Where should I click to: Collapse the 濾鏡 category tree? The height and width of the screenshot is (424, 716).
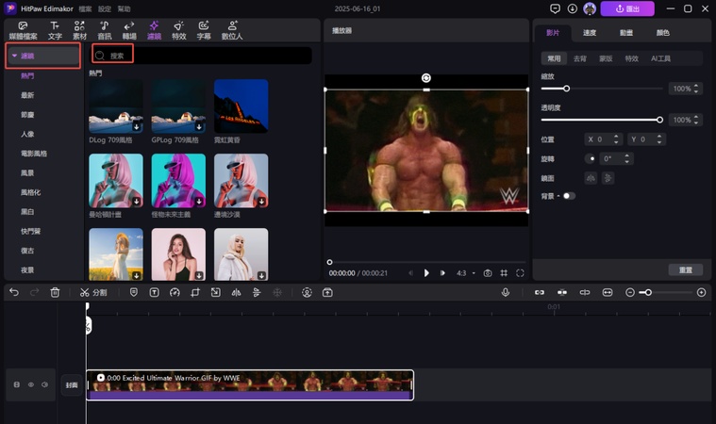[x=14, y=56]
